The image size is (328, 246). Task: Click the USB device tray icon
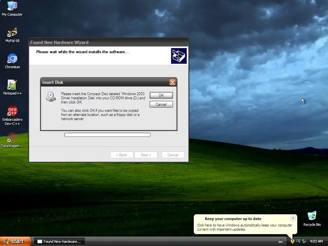pyautogui.click(x=298, y=241)
